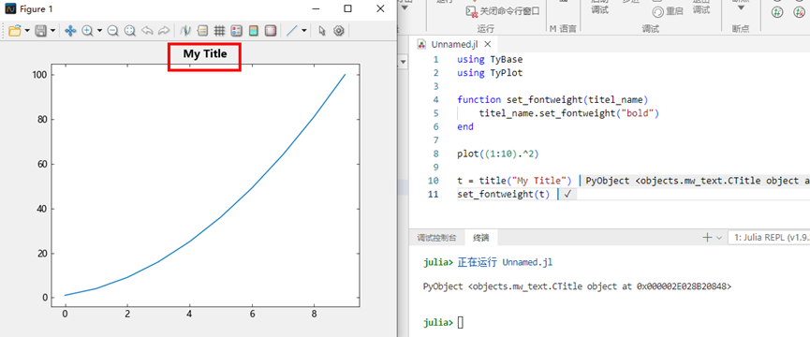Expand the save dropdown arrow in Figure 1
810x337 pixels.
[x=53, y=31]
